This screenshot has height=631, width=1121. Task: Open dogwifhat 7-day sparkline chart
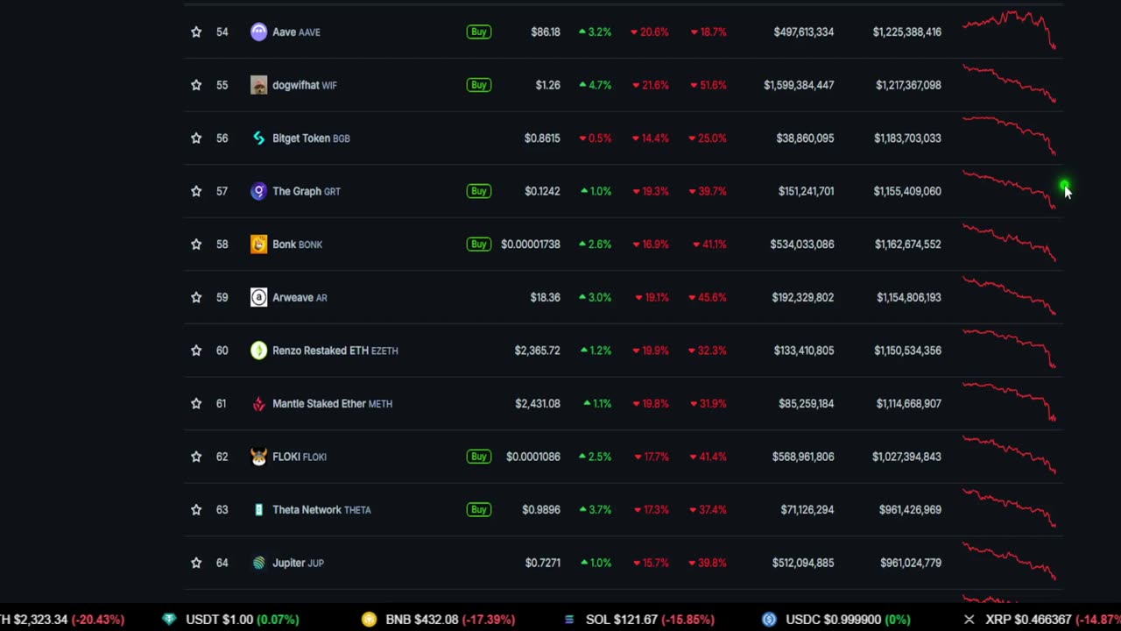[x=1009, y=84]
